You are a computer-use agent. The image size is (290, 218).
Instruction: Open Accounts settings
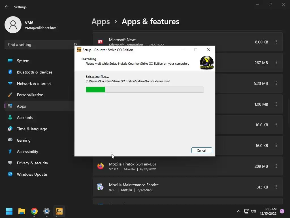pyautogui.click(x=40, y=118)
